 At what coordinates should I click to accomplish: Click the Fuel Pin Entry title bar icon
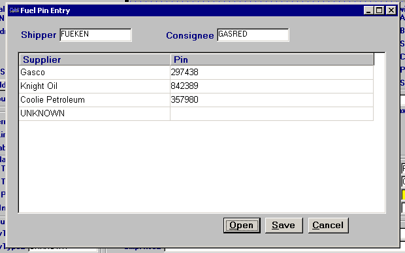pyautogui.click(x=14, y=10)
